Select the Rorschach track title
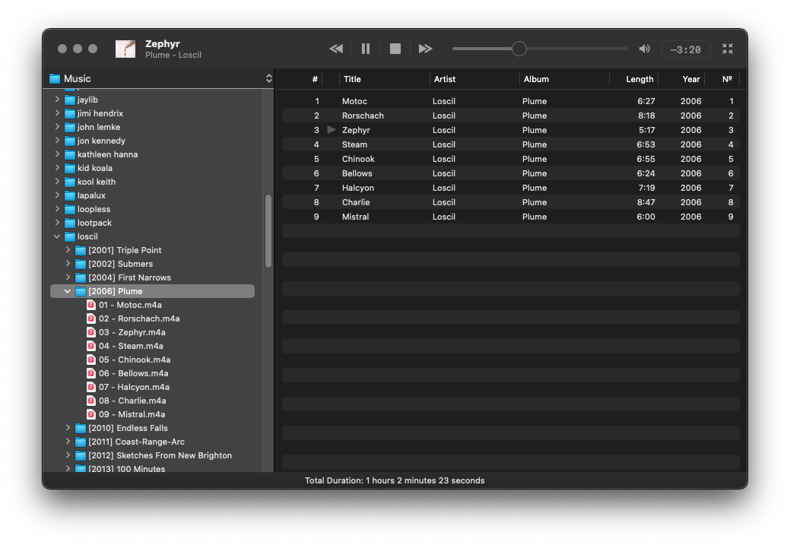The height and width of the screenshot is (545, 790). pyautogui.click(x=363, y=116)
